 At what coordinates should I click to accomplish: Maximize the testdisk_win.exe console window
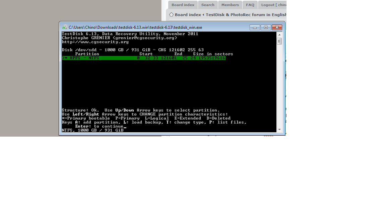(266, 27)
